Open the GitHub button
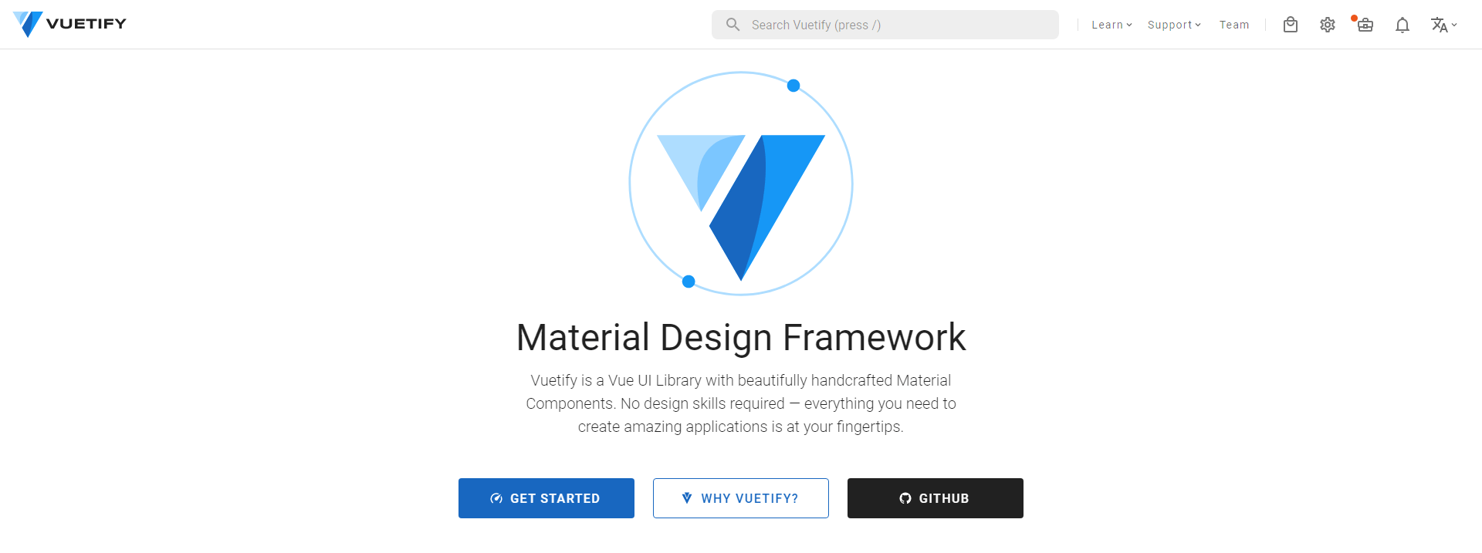1482x553 pixels. tap(936, 498)
